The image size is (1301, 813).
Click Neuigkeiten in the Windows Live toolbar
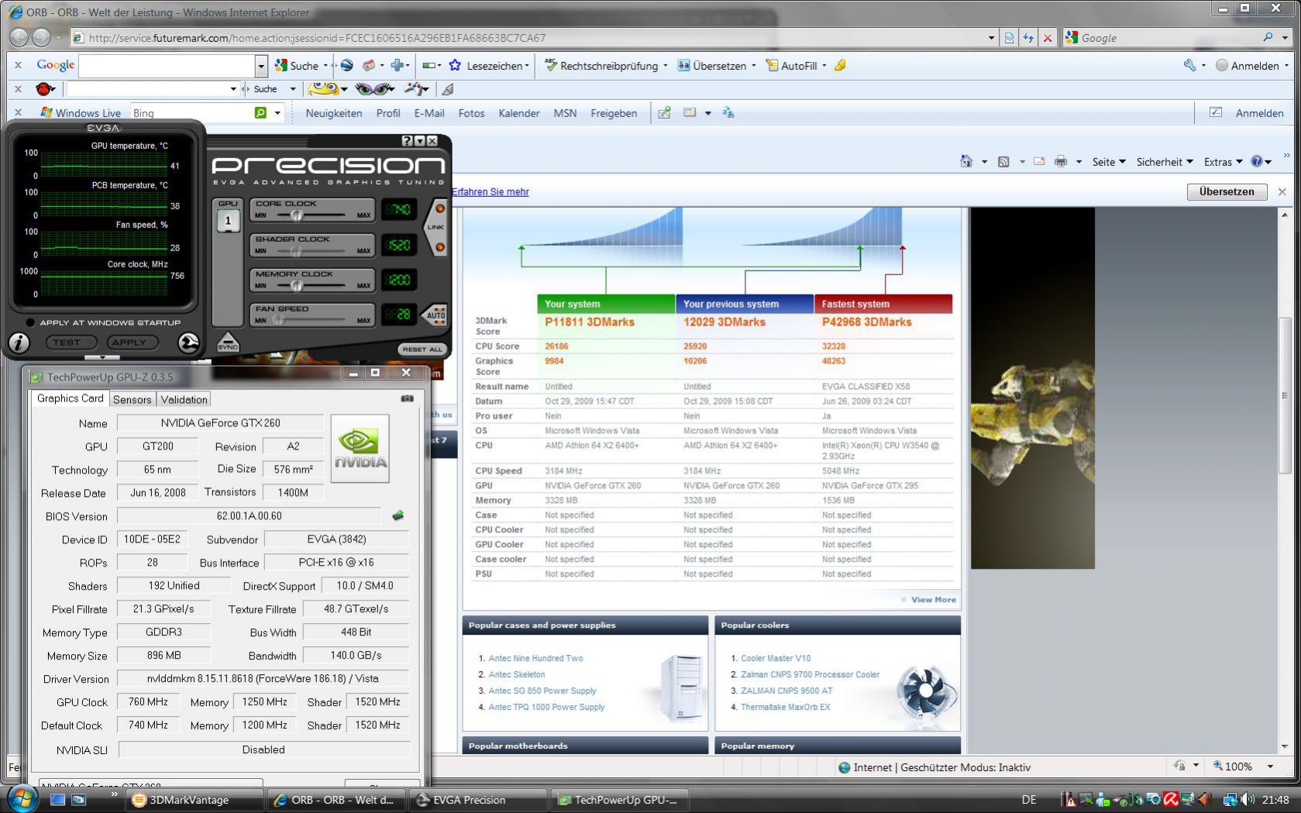tap(334, 112)
